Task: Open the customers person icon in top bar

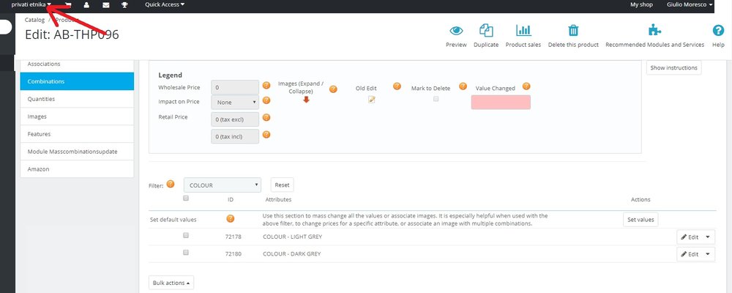Action: point(87,4)
